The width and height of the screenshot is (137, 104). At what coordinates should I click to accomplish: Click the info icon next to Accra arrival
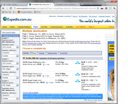point(44,65)
